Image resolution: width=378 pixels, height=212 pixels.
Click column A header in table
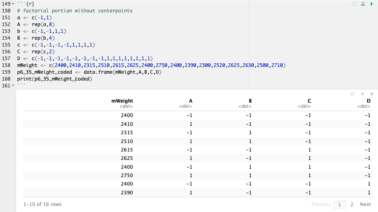coord(190,101)
